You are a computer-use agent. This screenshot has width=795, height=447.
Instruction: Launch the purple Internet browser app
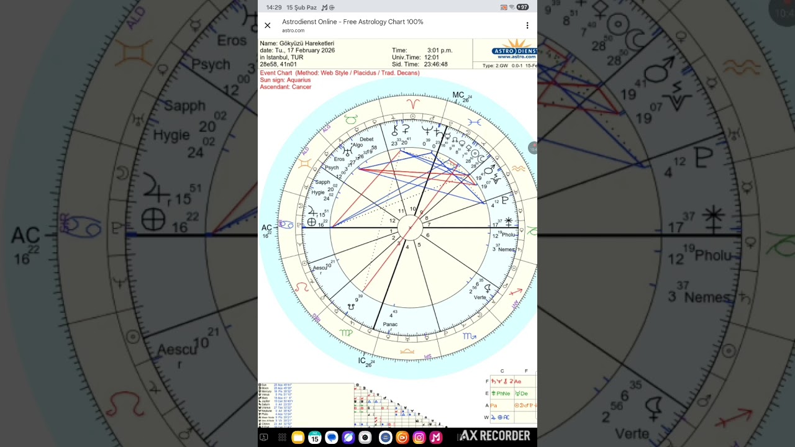348,438
